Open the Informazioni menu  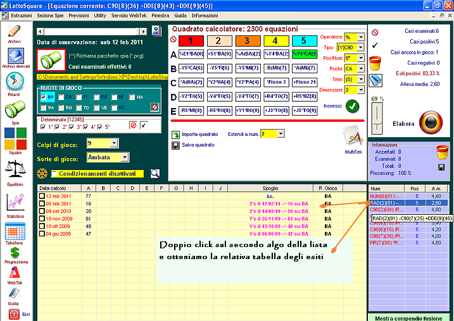[205, 16]
